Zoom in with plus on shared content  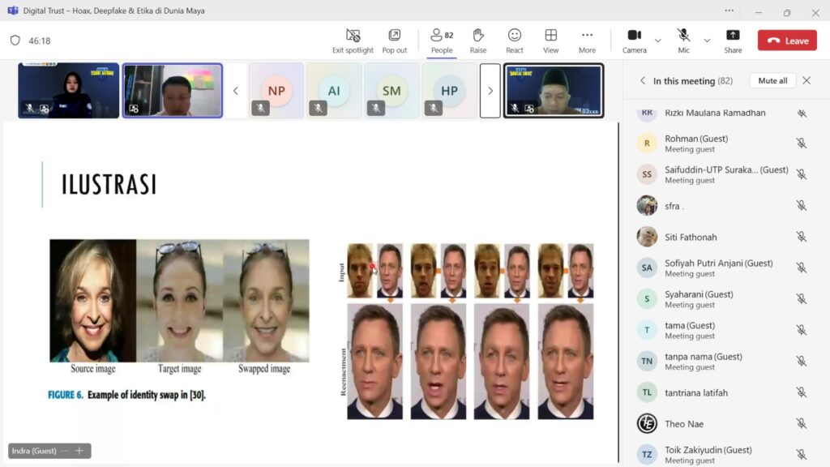pos(79,451)
